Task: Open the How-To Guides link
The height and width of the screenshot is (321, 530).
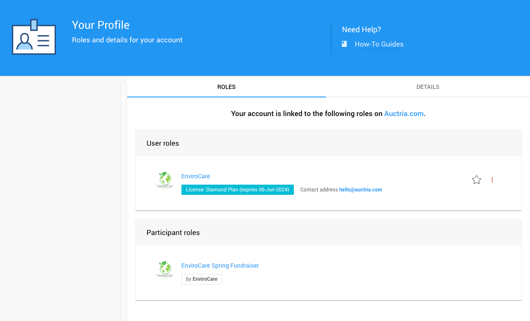Action: 379,44
